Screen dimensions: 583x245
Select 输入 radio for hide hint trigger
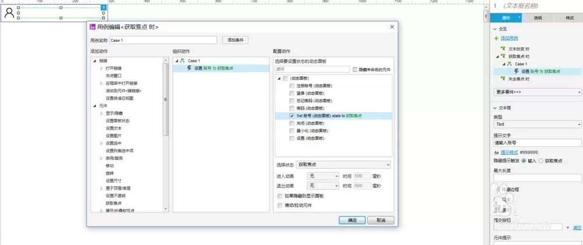pos(524,161)
